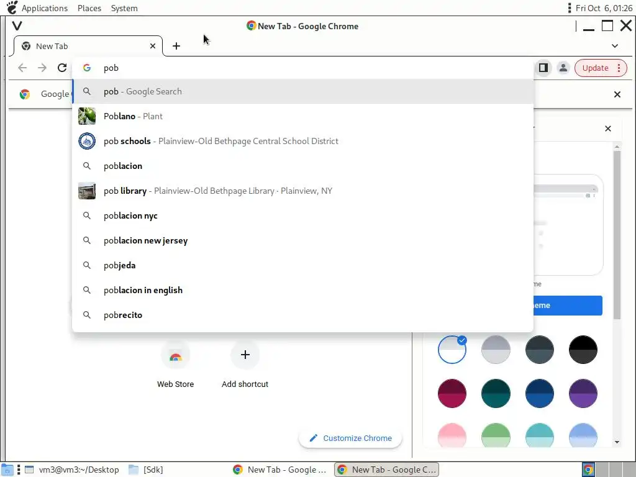
Task: Open the Web Store shortcut
Action: point(175,364)
